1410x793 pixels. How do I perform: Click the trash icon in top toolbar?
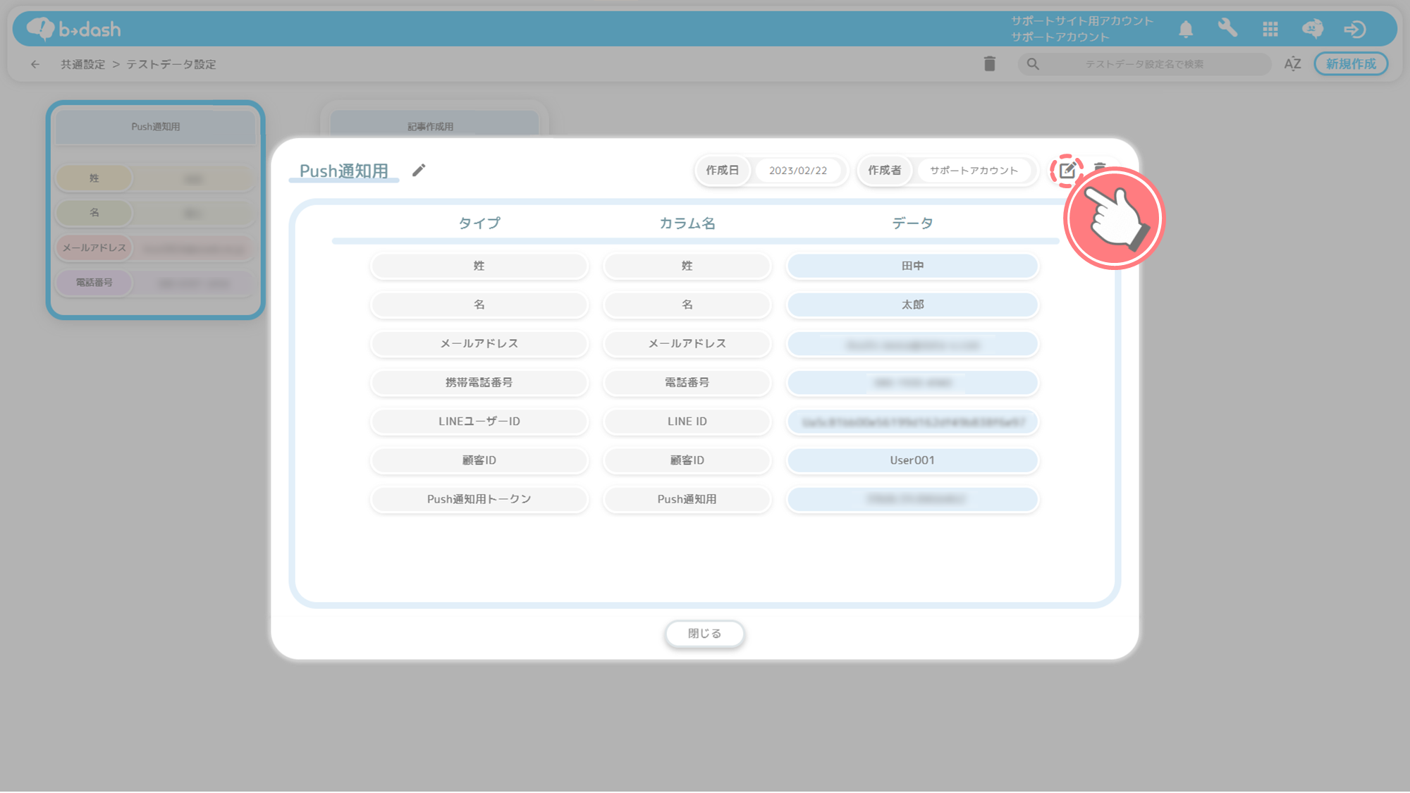coord(990,64)
